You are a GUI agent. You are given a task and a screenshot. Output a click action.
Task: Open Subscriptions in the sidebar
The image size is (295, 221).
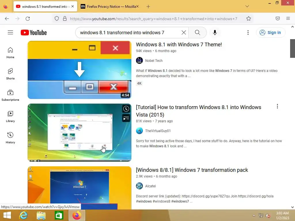click(x=10, y=96)
